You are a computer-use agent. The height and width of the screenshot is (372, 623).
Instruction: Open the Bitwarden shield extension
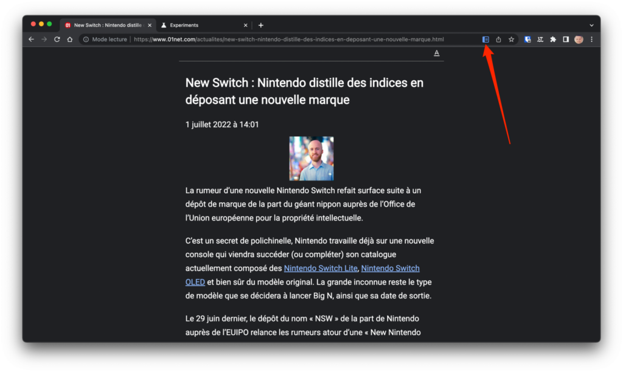click(527, 40)
